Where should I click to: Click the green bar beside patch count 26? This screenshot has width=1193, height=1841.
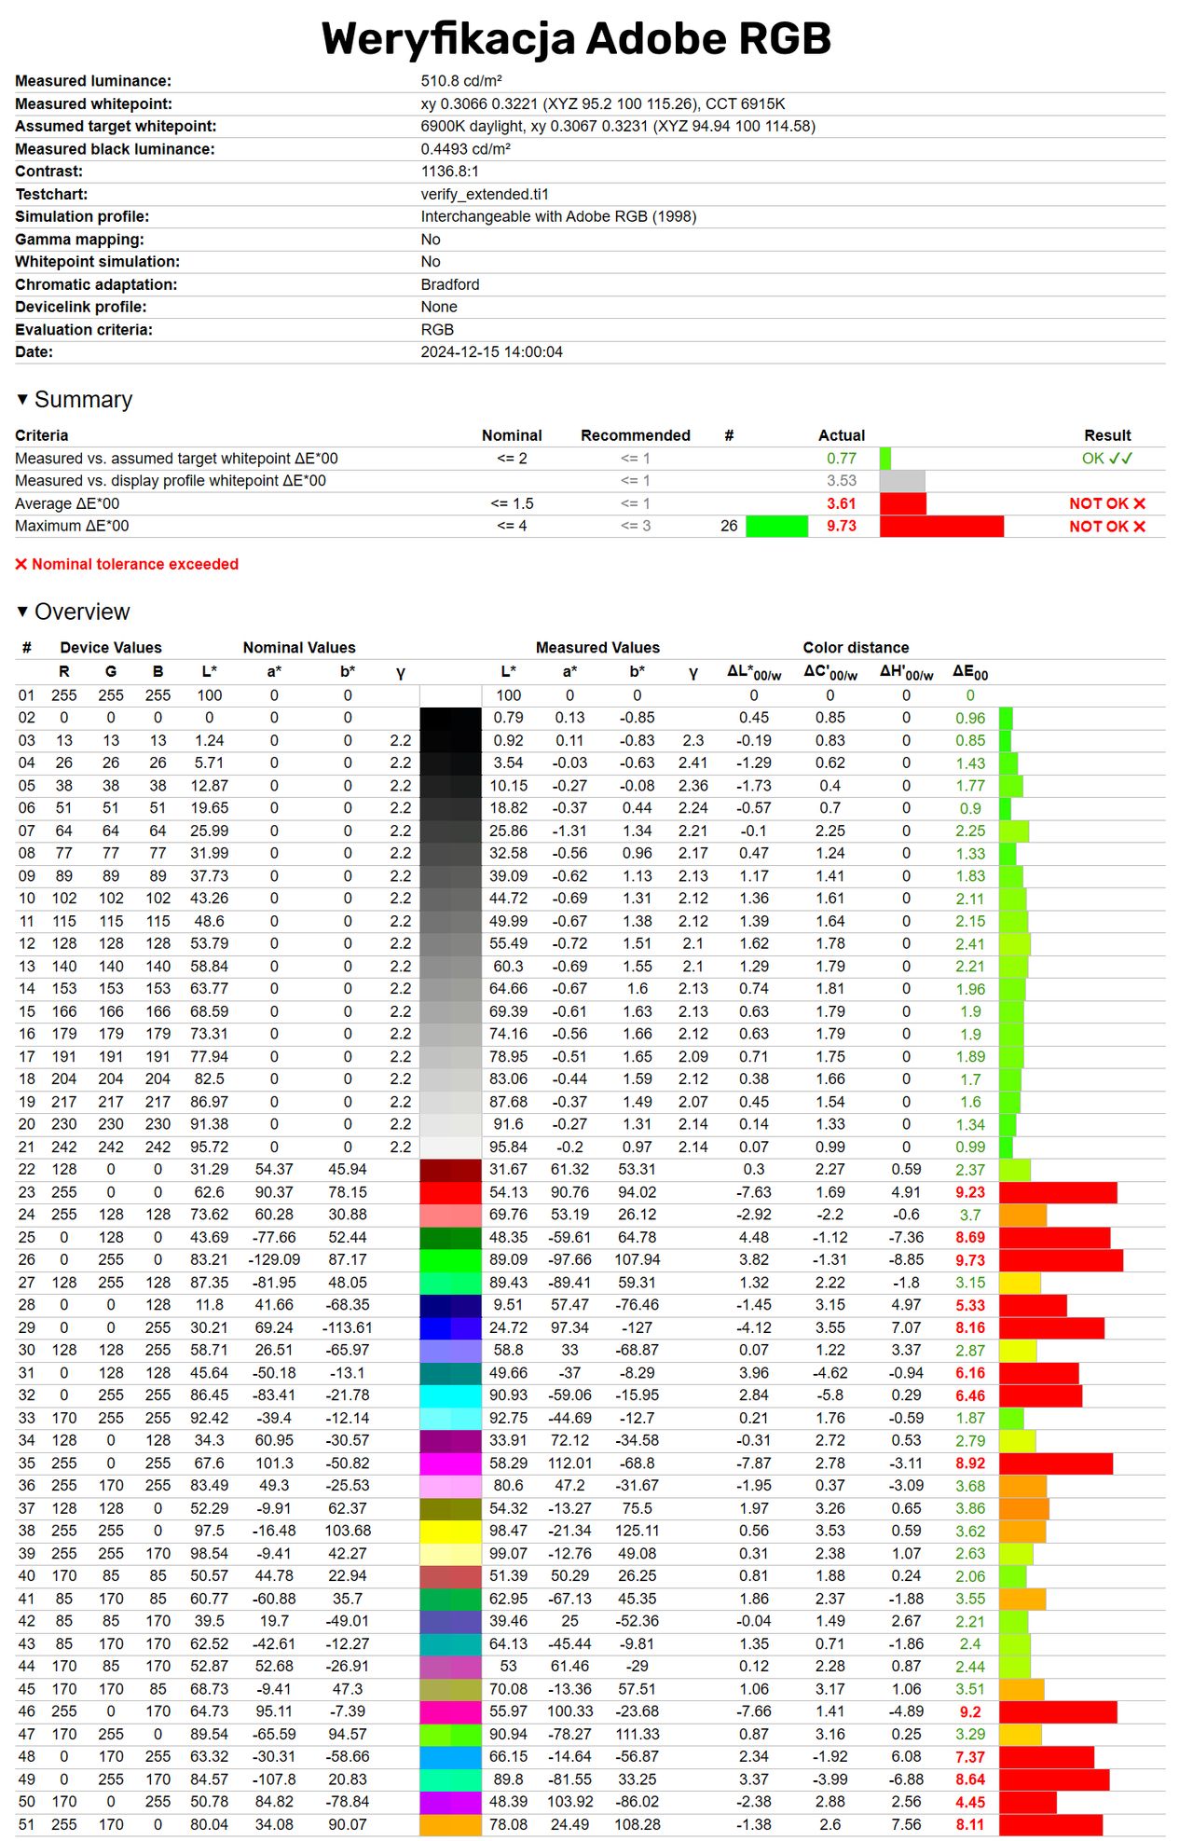pyautogui.click(x=776, y=526)
